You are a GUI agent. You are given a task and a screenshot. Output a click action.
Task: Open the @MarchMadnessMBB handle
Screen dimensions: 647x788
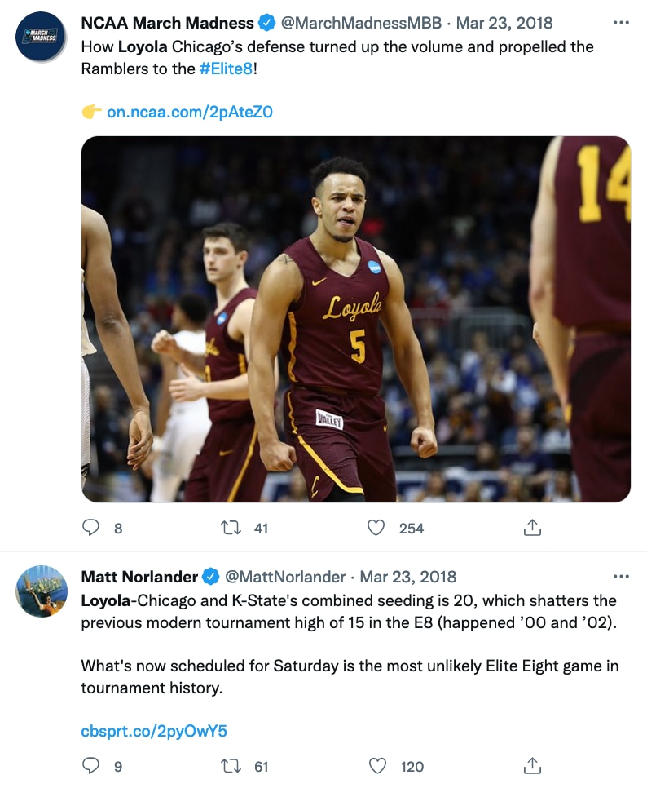361,23
